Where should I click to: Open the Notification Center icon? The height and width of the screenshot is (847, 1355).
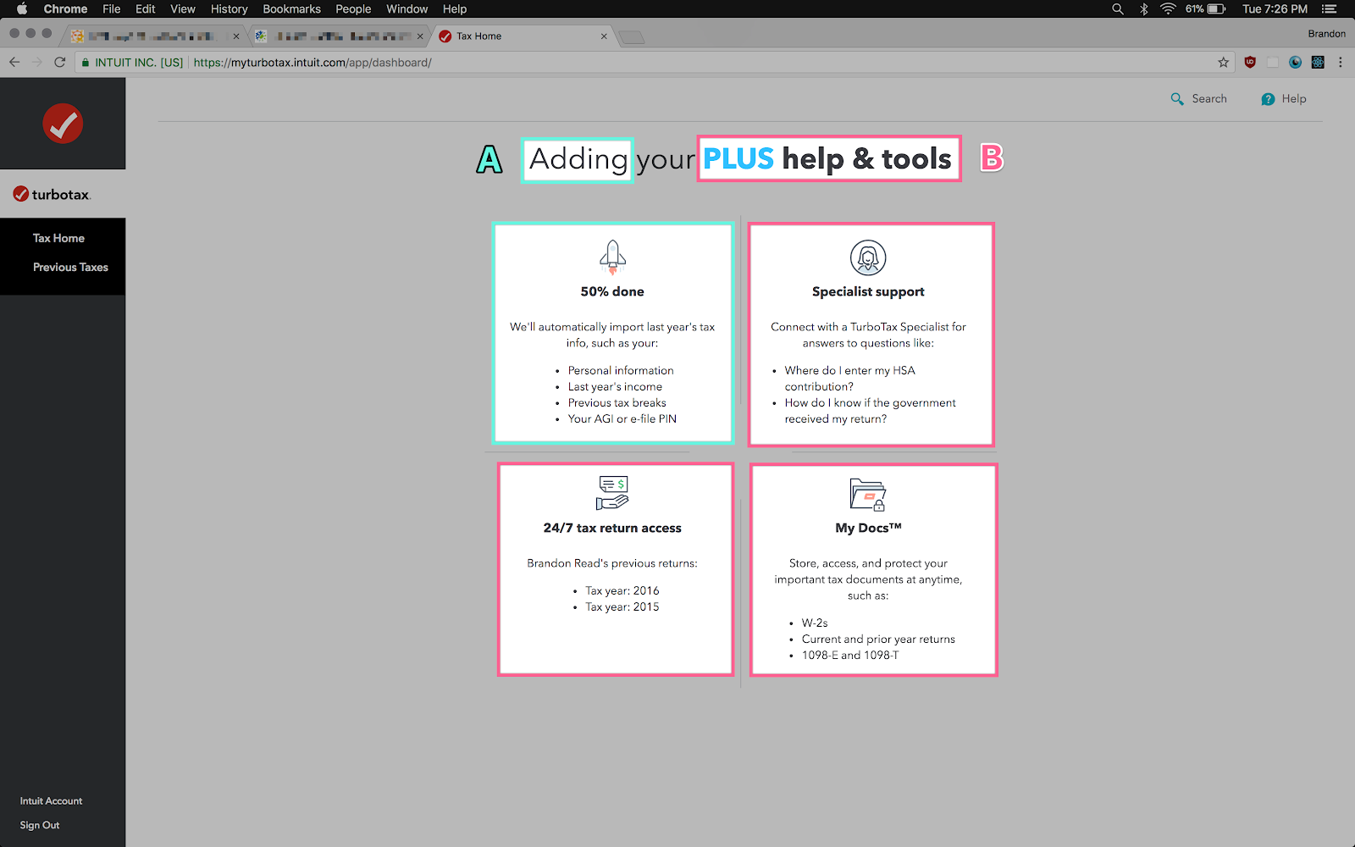click(x=1329, y=8)
